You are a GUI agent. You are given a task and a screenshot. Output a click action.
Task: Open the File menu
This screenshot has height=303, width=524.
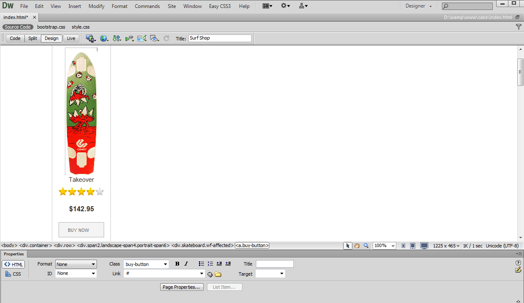point(24,6)
